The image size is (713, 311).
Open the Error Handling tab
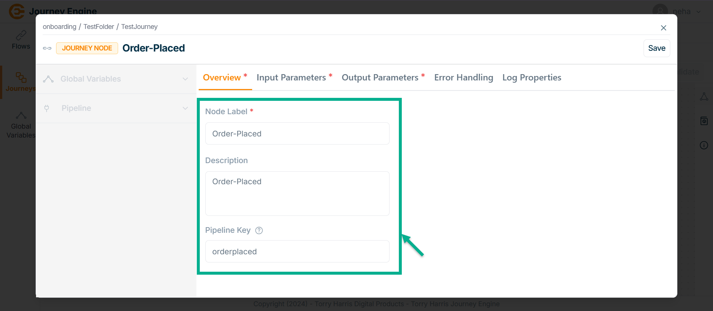click(463, 77)
